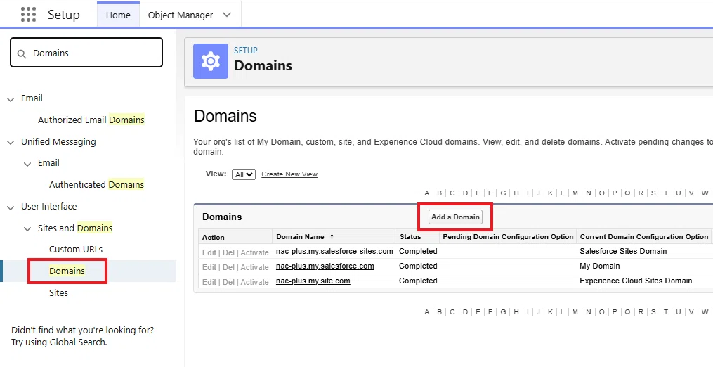
Task: Sort by Status column header
Action: click(410, 237)
